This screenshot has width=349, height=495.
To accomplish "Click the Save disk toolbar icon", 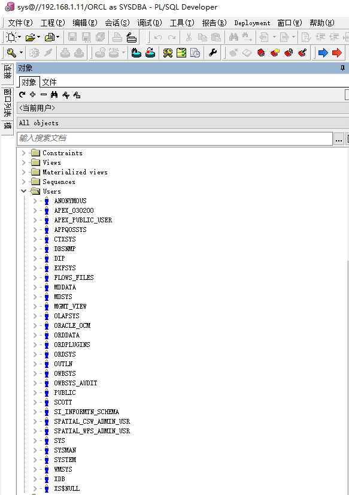I will click(72, 37).
